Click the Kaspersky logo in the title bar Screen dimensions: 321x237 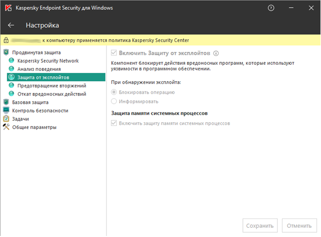7,8
